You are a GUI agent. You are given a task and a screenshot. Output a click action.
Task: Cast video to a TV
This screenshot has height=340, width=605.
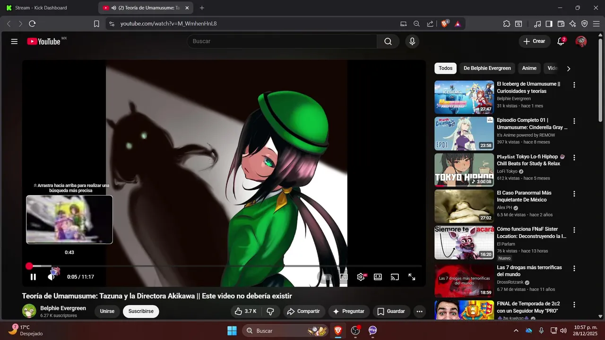(x=395, y=277)
